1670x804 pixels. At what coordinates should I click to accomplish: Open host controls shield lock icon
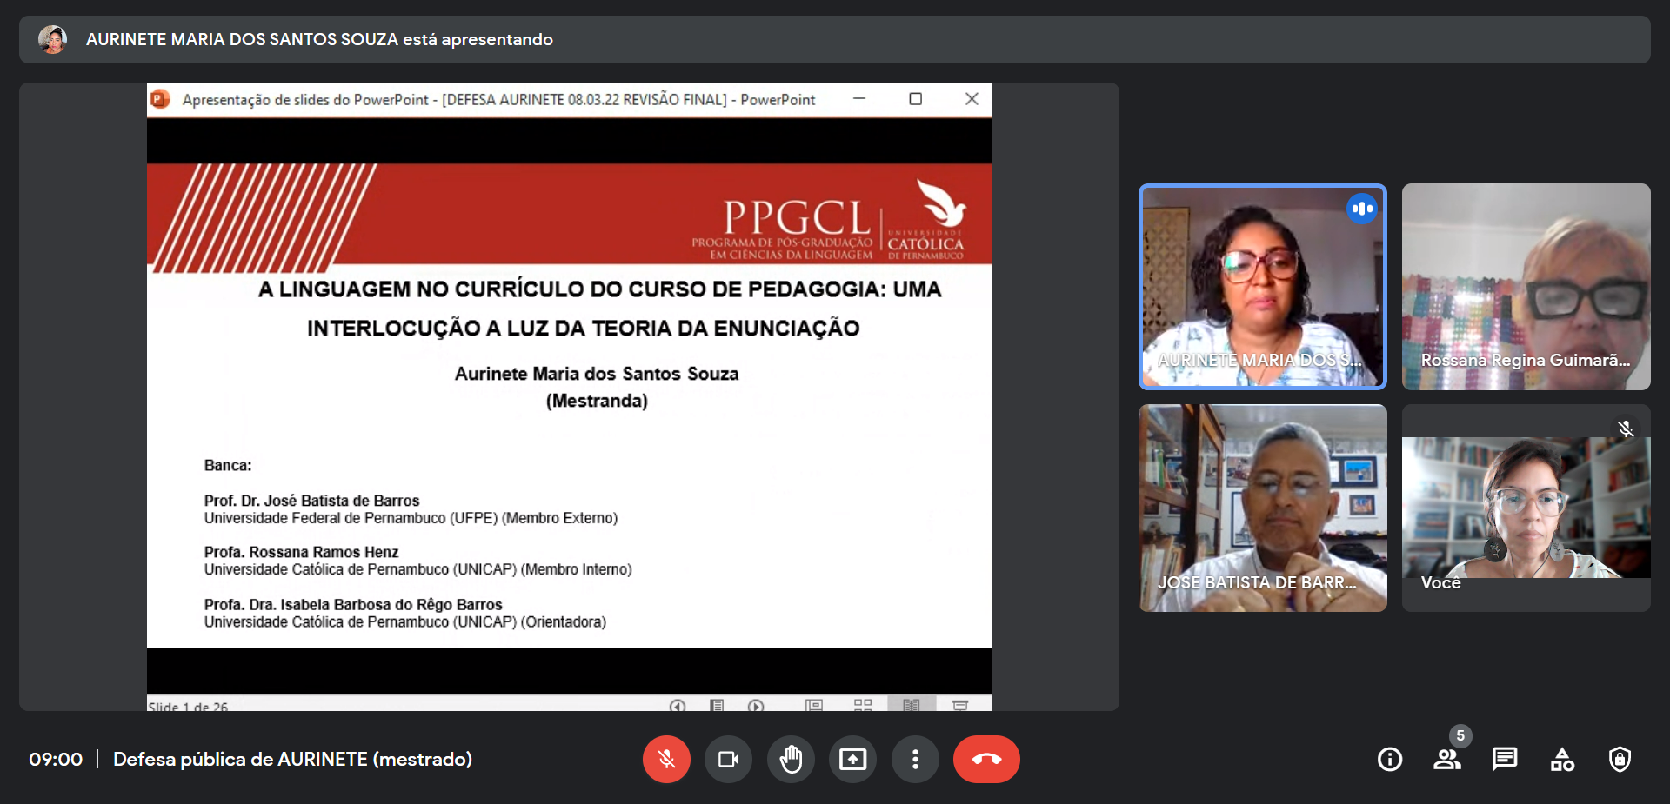click(x=1620, y=759)
